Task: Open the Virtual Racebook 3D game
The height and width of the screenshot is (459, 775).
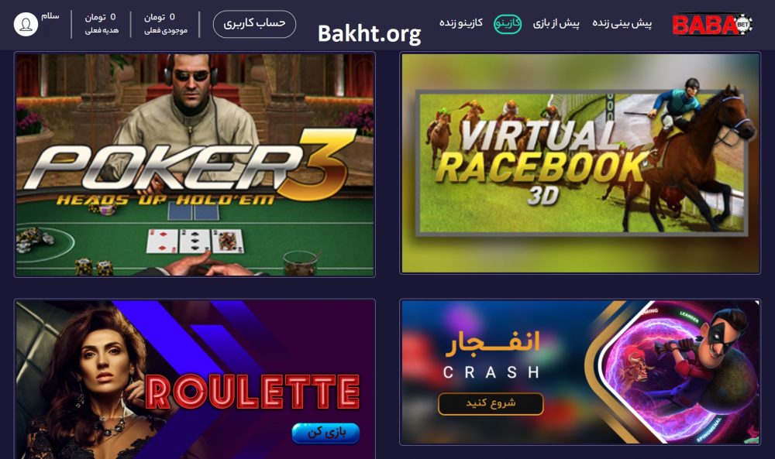Action: tap(580, 163)
